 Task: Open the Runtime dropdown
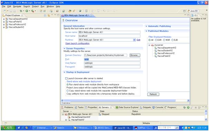click(x=135, y=40)
